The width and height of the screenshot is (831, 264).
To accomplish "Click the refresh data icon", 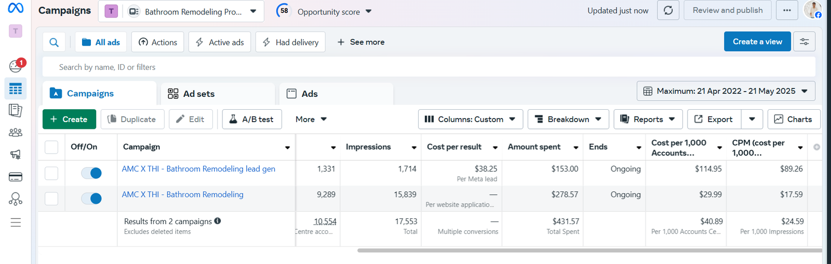I will [668, 10].
